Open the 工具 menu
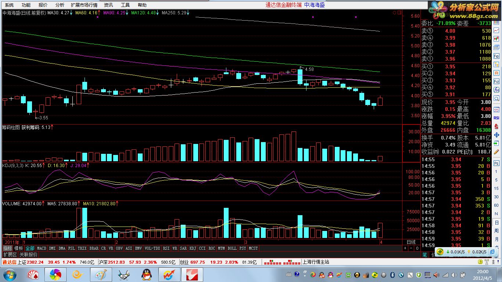 125,5
